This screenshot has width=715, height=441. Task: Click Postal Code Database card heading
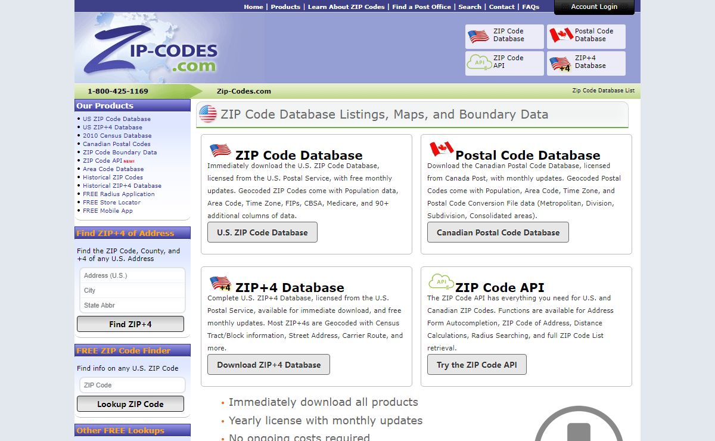tap(528, 156)
